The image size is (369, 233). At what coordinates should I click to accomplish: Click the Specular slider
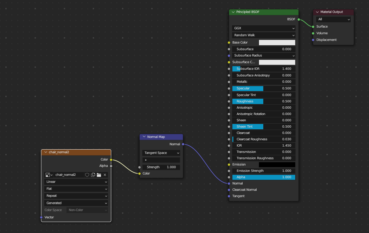click(x=264, y=88)
